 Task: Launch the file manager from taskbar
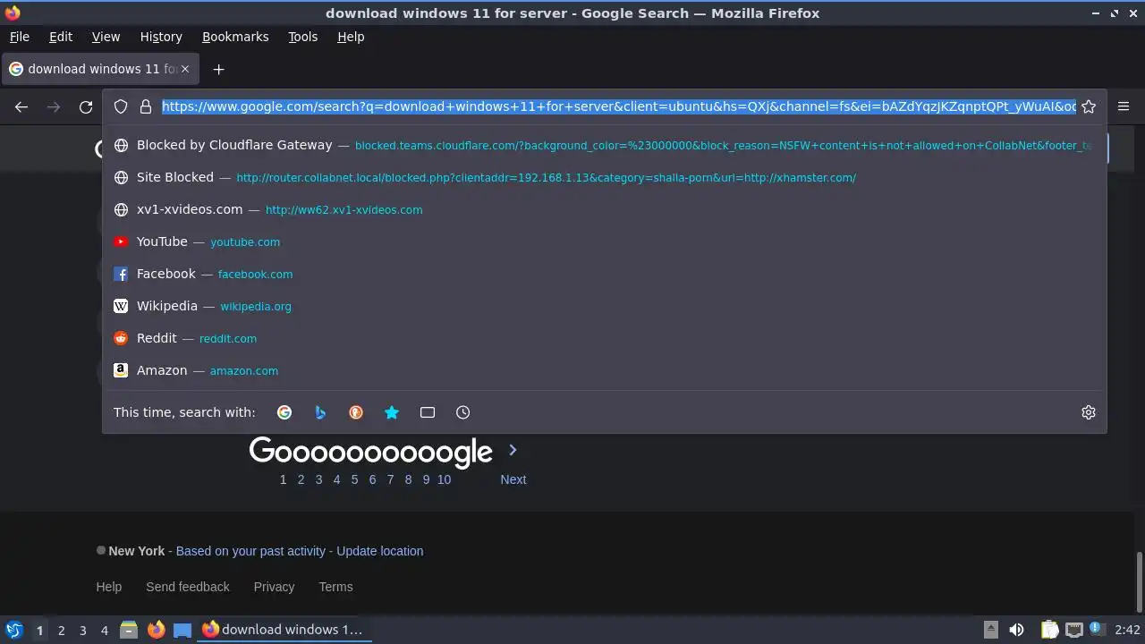click(x=129, y=630)
